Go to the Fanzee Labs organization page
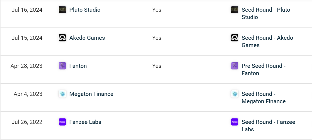 [x=85, y=122]
